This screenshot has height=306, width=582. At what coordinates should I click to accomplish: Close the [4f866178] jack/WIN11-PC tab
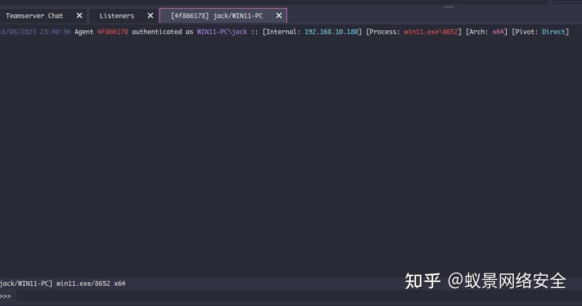(279, 15)
